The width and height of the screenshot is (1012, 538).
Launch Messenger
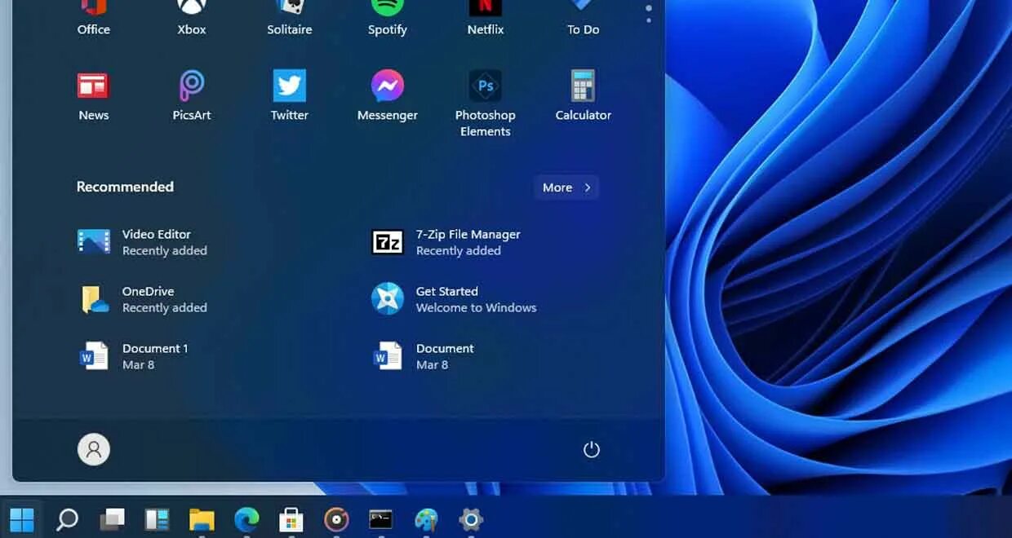[388, 95]
